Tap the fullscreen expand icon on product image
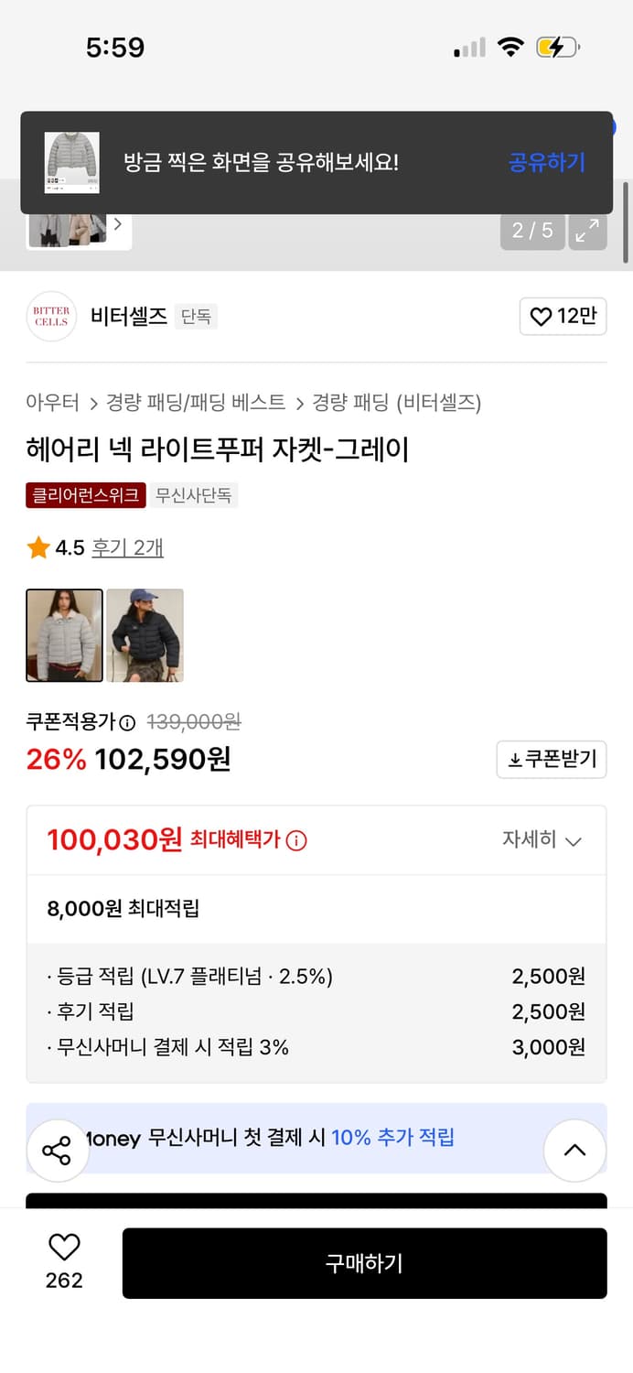The image size is (633, 1373). [586, 231]
